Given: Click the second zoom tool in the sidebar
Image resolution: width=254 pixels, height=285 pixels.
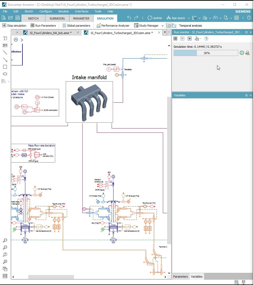Looking at the screenshot, I should [5, 247].
